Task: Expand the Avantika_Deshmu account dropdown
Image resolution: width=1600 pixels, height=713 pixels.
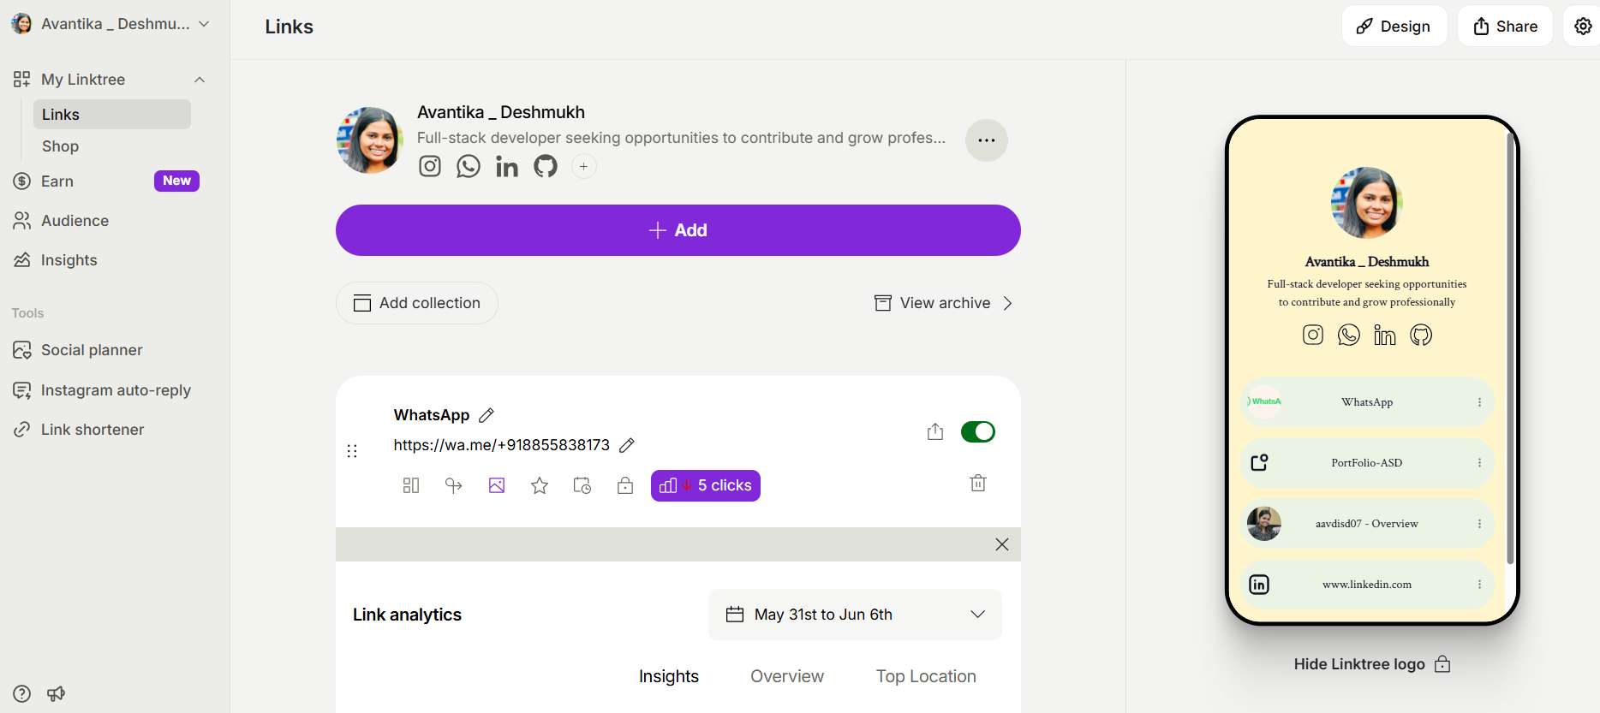Action: [x=204, y=24]
